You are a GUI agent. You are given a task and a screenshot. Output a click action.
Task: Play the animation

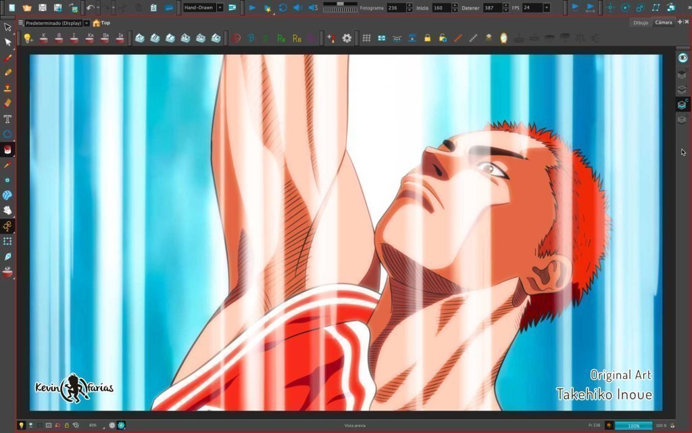252,7
